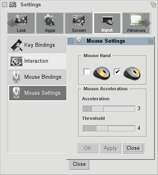Image resolution: width=158 pixels, height=175 pixels.
Task: Click OK in Mouse Settings dialog
Action: pos(88,148)
